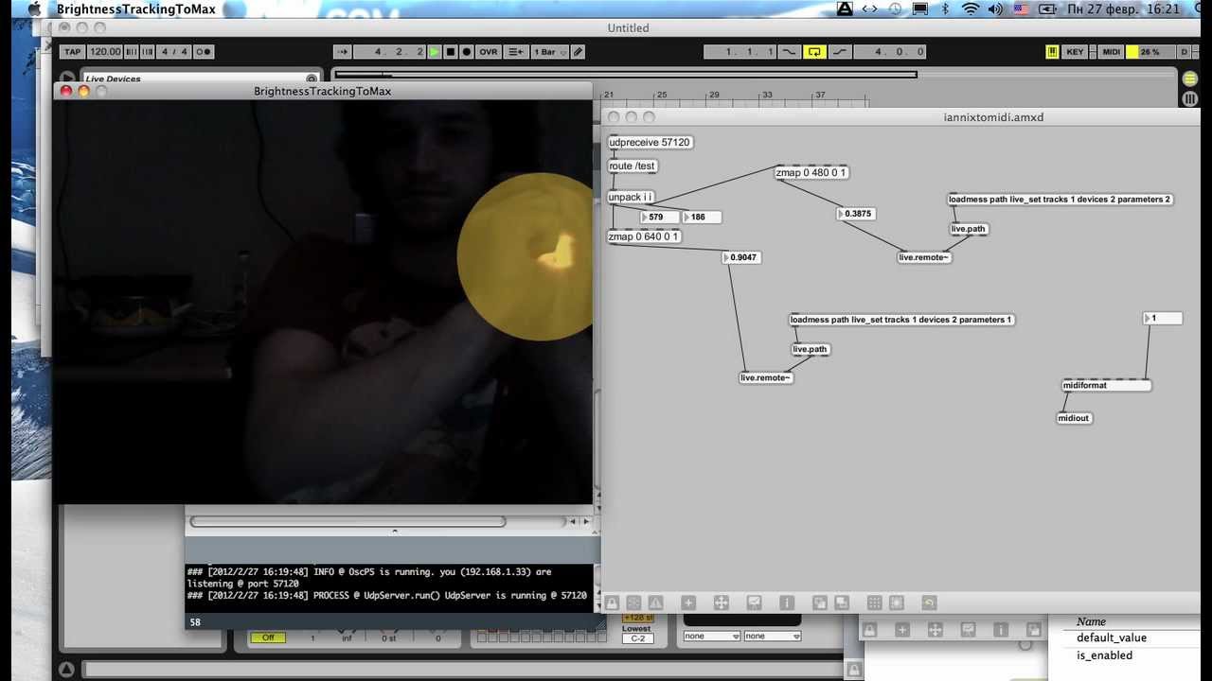Open the 1 Bar quantization menu
Screen dimensions: 1212x681
click(x=550, y=52)
